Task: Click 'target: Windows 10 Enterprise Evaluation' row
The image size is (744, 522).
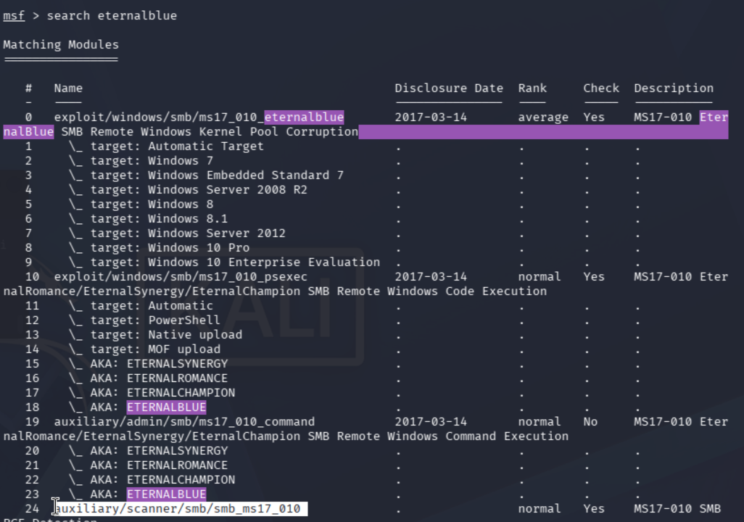Action: pos(236,262)
